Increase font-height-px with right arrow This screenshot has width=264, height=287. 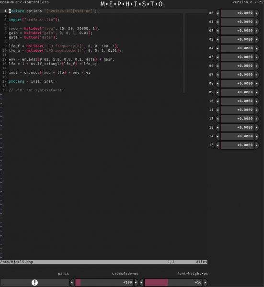coord(206,282)
